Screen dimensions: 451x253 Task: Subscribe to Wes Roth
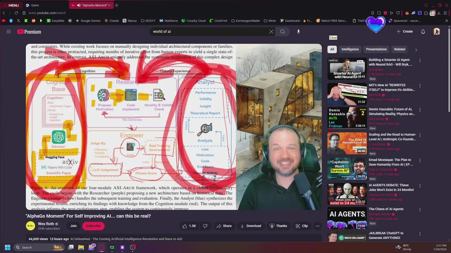pos(93,226)
